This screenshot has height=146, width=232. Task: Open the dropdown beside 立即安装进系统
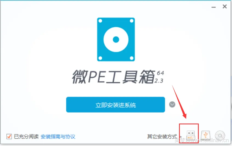pos(172,105)
